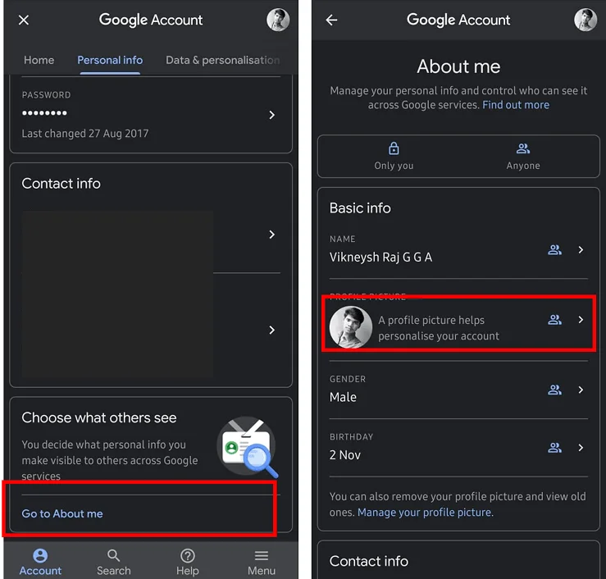
Task: Tap the back arrow on About me screen
Action: point(331,21)
